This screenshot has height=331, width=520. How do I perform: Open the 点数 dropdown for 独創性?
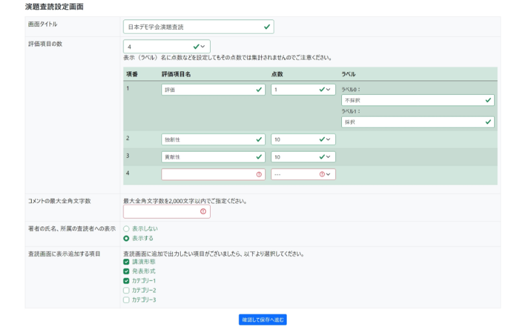[303, 140]
